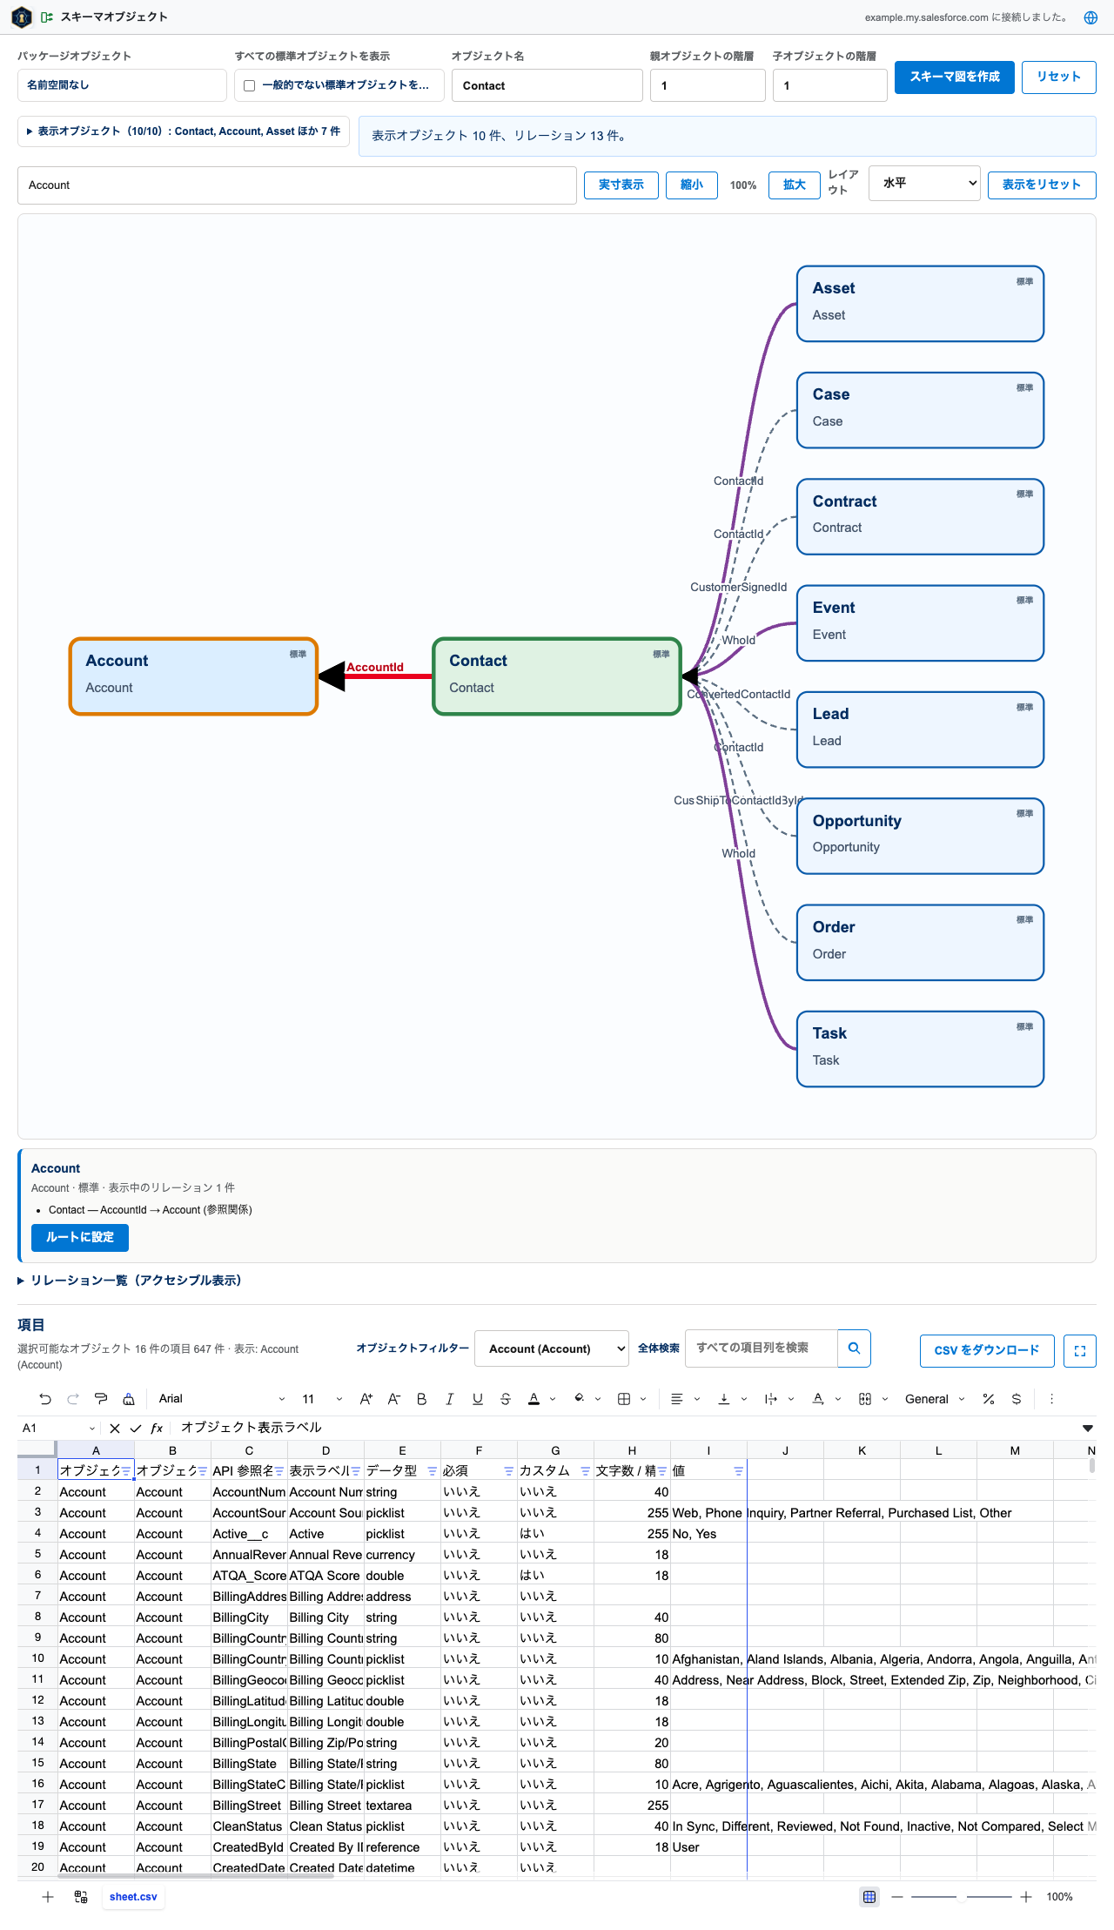Click the undo icon in spreadsheet toolbar
Screen dimensions: 1114x1930
45,1399
